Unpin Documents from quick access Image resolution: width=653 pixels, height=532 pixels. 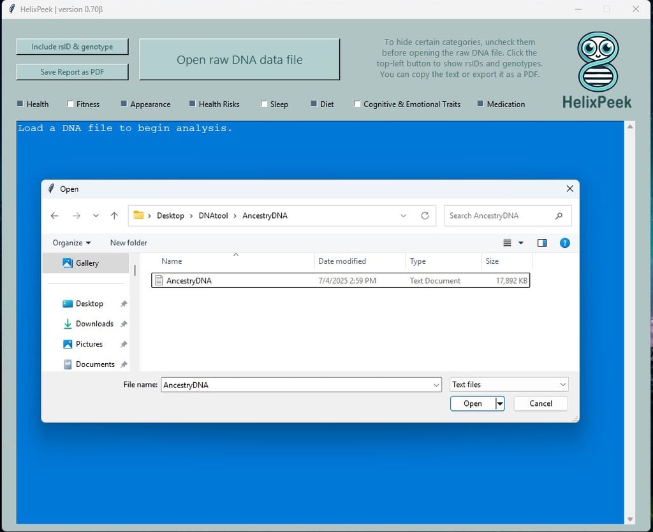pyautogui.click(x=124, y=364)
